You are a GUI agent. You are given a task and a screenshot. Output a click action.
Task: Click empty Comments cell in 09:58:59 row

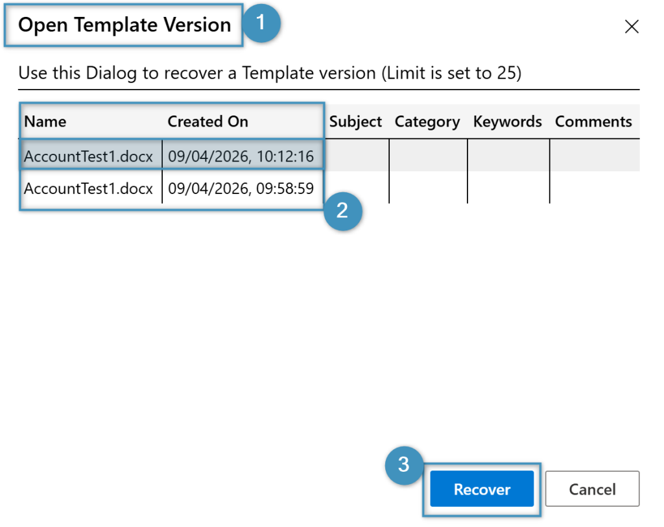click(x=593, y=188)
